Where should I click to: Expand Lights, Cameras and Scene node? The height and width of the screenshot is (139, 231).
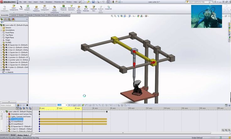pyautogui.click(x=7, y=117)
